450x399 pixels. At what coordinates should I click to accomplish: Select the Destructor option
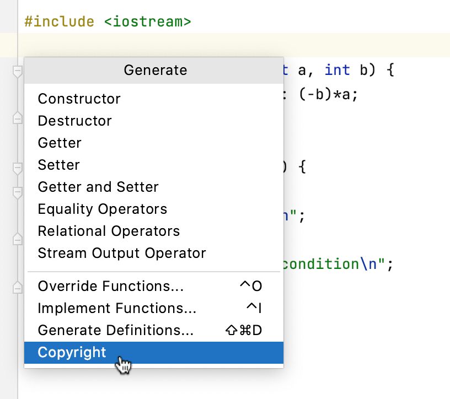[74, 121]
